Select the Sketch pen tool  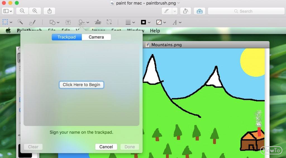tap(32, 22)
